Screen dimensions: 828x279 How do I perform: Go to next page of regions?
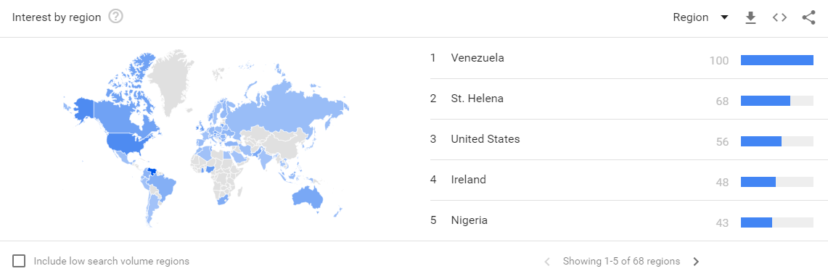click(696, 261)
